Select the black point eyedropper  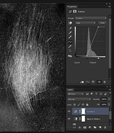pyautogui.click(x=70, y=28)
